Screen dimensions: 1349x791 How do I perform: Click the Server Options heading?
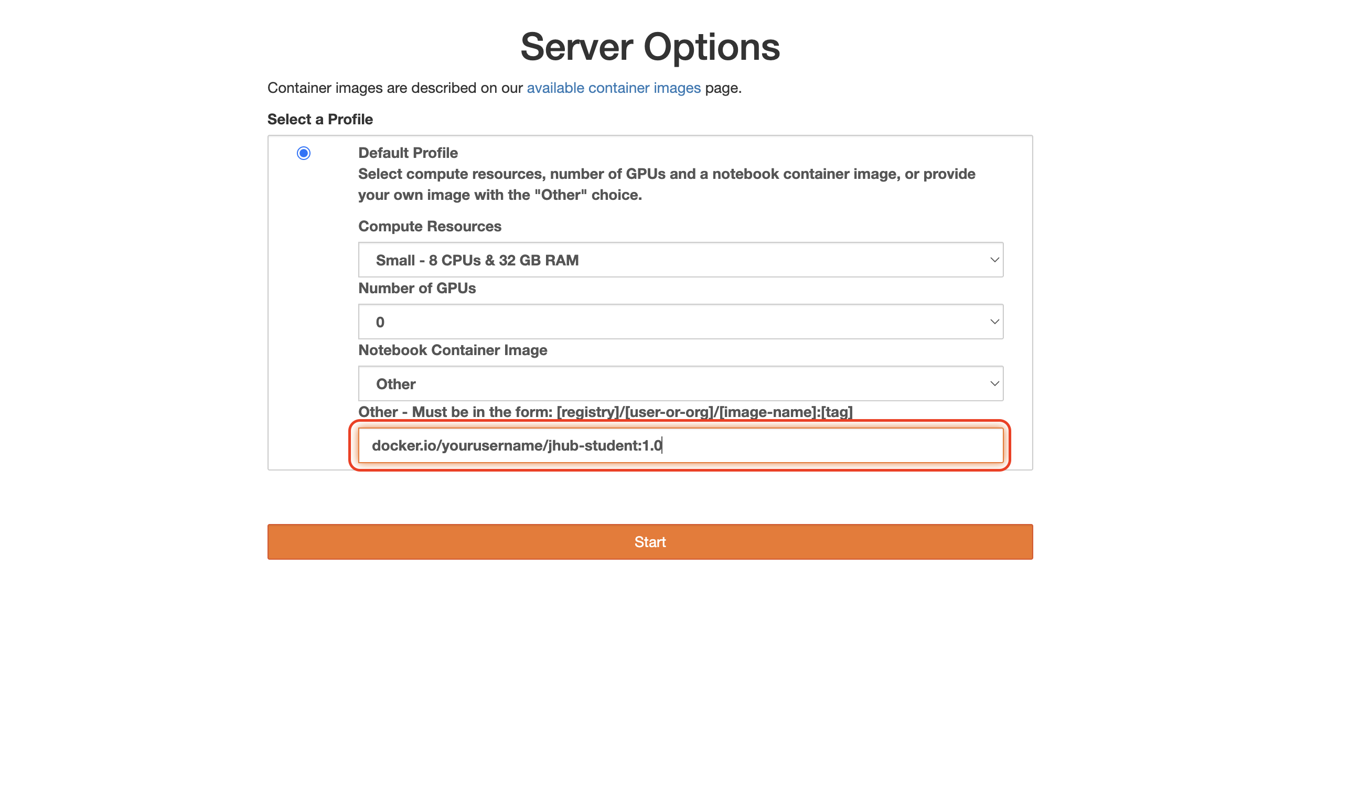point(650,47)
